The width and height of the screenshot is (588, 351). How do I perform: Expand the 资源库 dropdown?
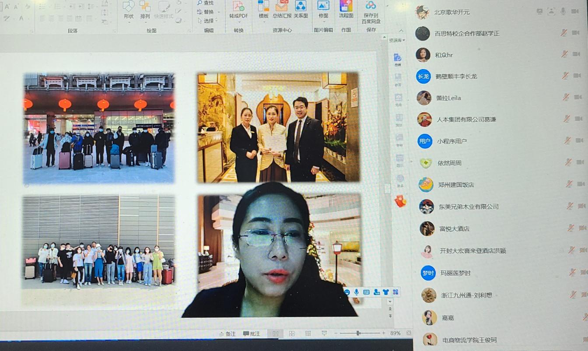[397, 40]
